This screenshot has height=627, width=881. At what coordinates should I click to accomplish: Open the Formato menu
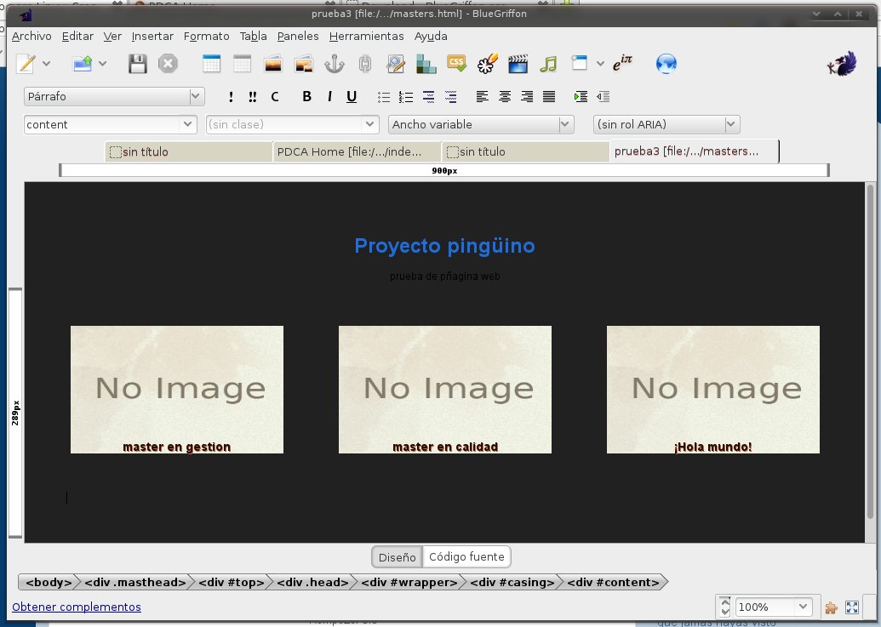[x=206, y=36]
